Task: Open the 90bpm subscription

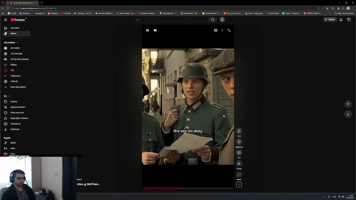Action: [x=16, y=65]
